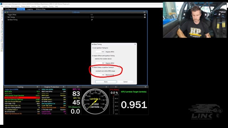
Task: Close the Lambda 1 gauge panel
Action: 106,87
